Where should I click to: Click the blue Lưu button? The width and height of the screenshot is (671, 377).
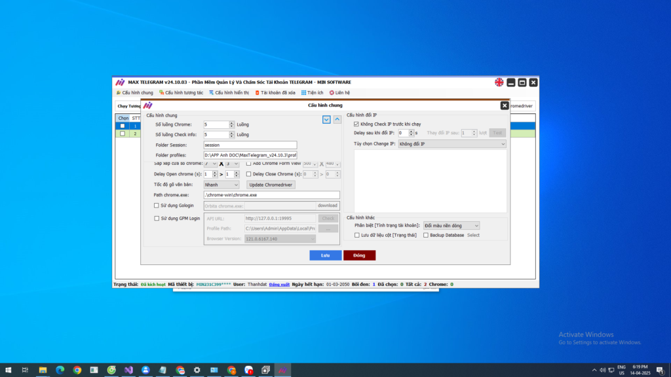(x=325, y=255)
